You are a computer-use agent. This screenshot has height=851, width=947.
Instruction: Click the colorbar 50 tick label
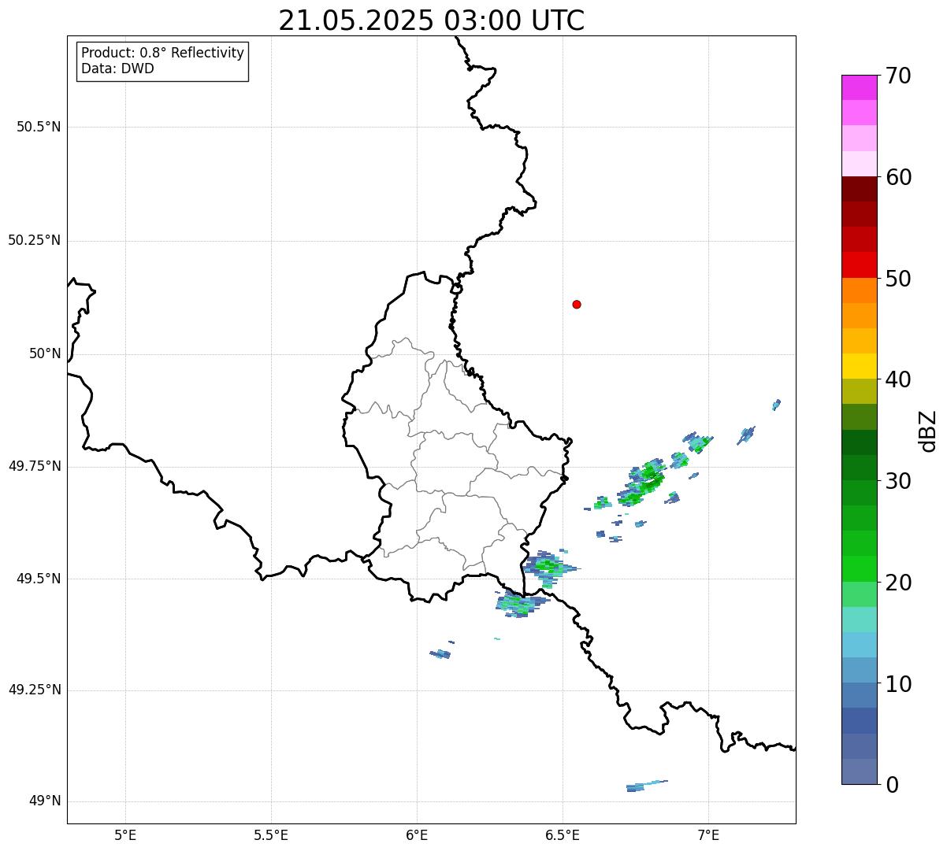click(898, 279)
